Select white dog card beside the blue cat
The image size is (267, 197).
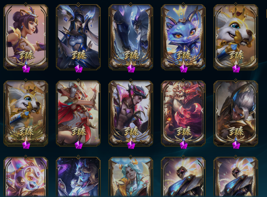[236, 37]
